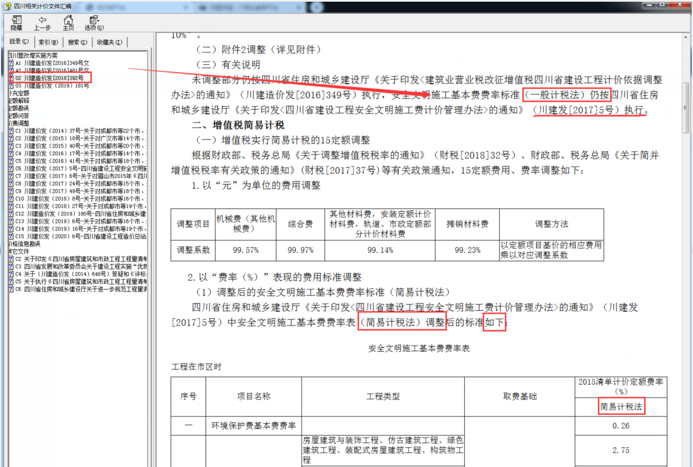Click the document icon beside A1 topic
This screenshot has width=693, height=467.
[11, 63]
